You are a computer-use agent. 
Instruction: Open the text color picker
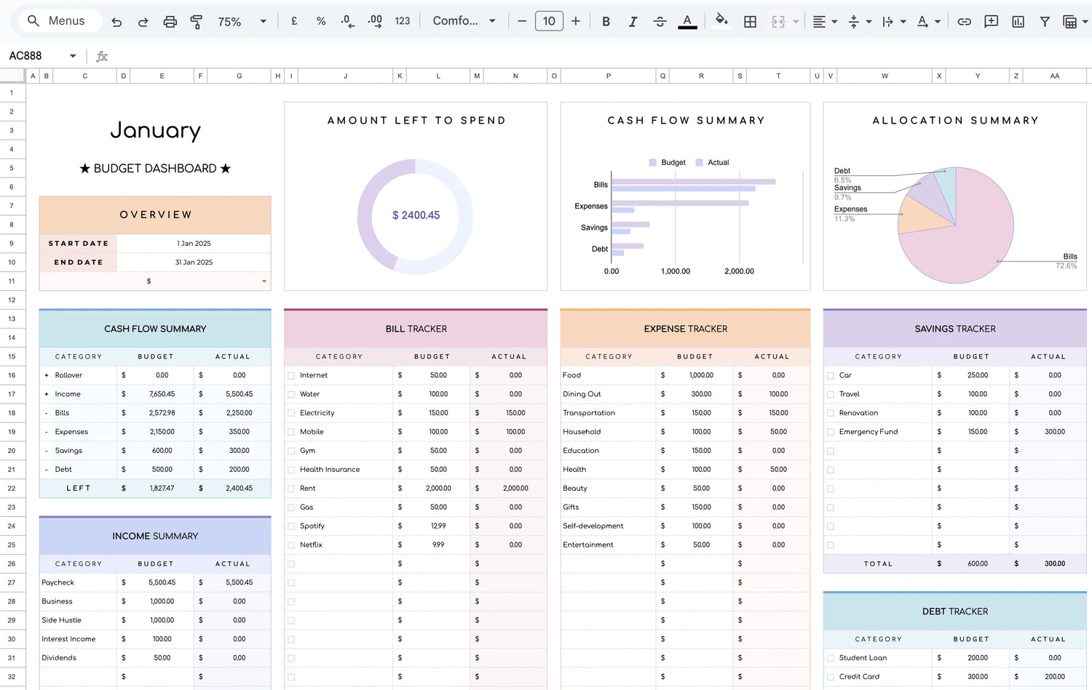[x=687, y=22]
